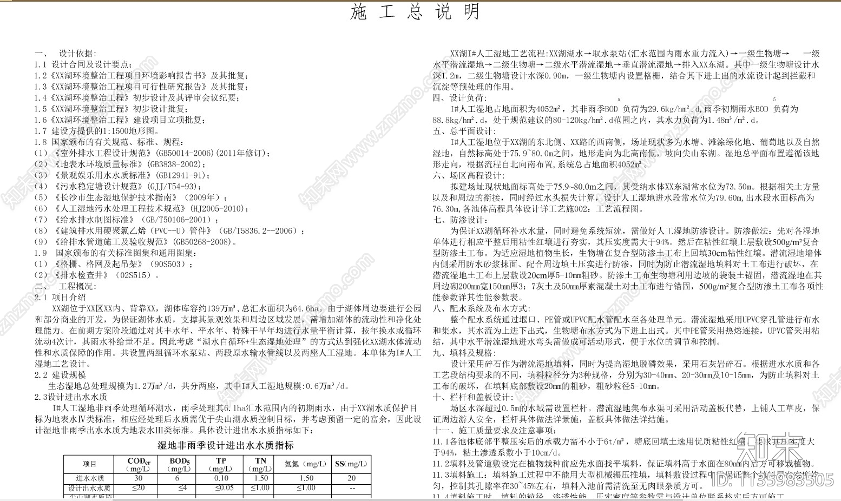Image resolution: width=841 pixels, height=501 pixels.
Task: Click SS value '20' in 进水水质 row
Action: coord(352,478)
